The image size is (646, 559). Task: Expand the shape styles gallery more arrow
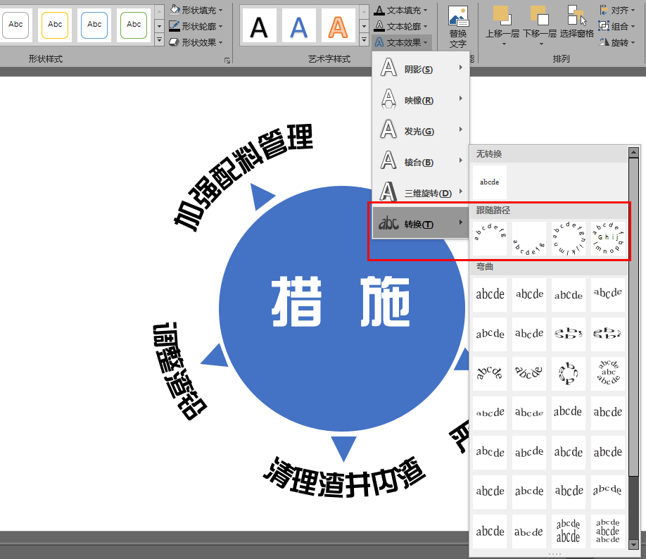[160, 40]
